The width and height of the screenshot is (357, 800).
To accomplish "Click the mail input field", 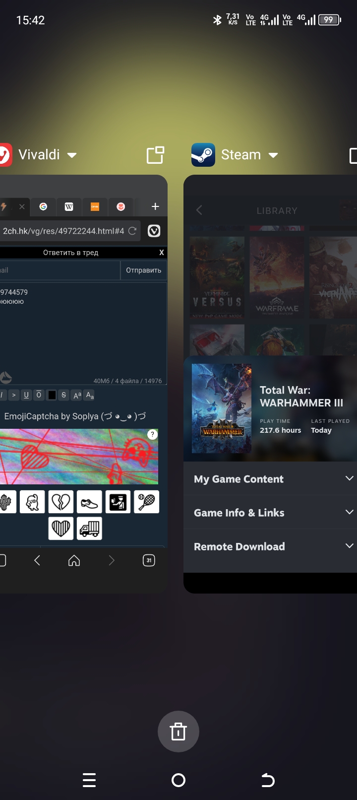I will 59,270.
